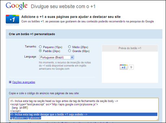Click the {lang: 'pt-BR'} code line
Viewport: 166px width, 123px height.
click(20, 108)
